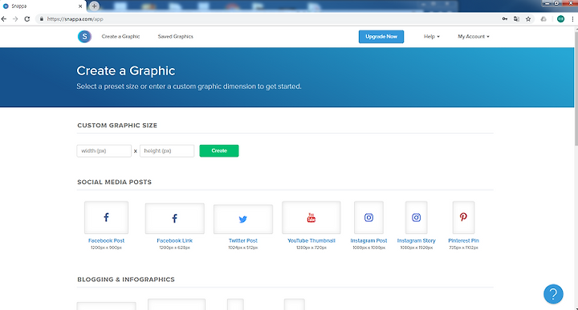The height and width of the screenshot is (310, 578).
Task: Click the page vertical scrollbar thumb
Action: pyautogui.click(x=576, y=88)
